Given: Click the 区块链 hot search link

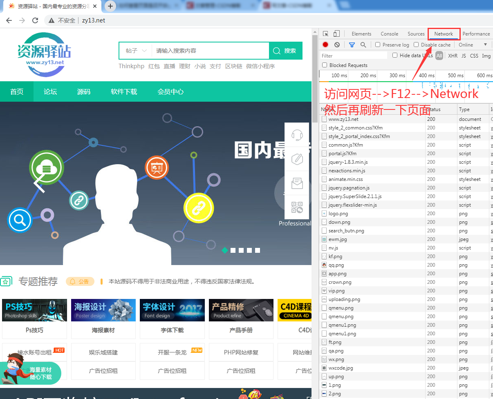Looking at the screenshot, I should coord(234,66).
